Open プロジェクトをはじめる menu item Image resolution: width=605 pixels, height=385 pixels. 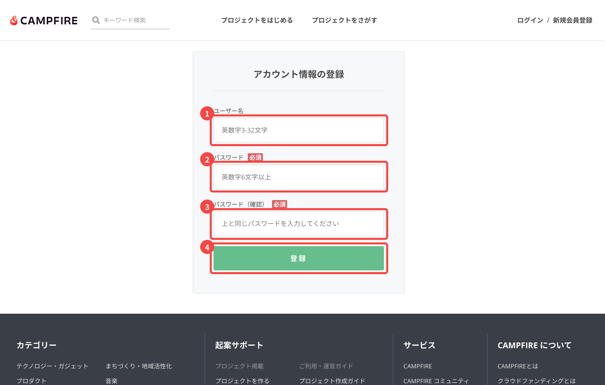257,20
